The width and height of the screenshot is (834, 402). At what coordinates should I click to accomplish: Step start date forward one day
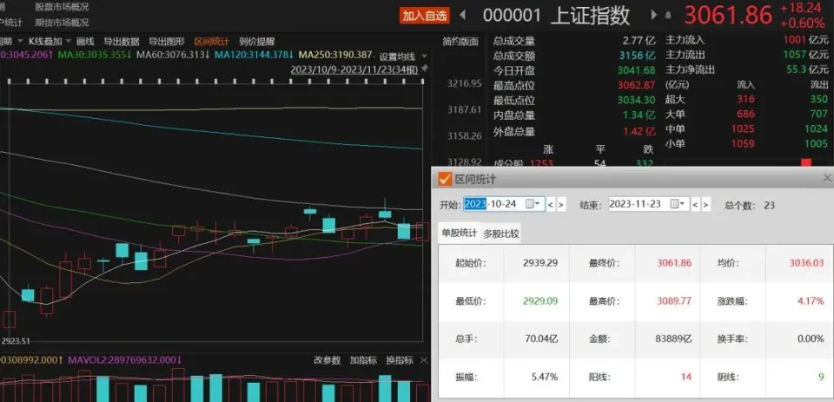click(561, 205)
